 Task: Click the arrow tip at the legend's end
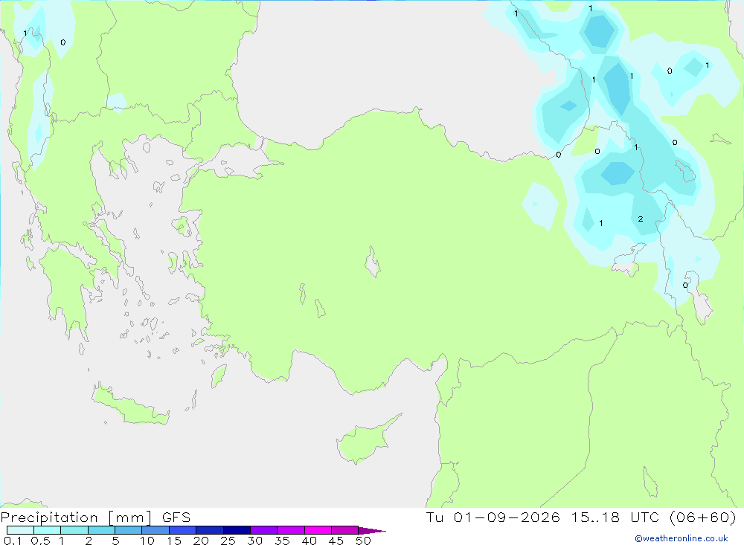click(373, 531)
